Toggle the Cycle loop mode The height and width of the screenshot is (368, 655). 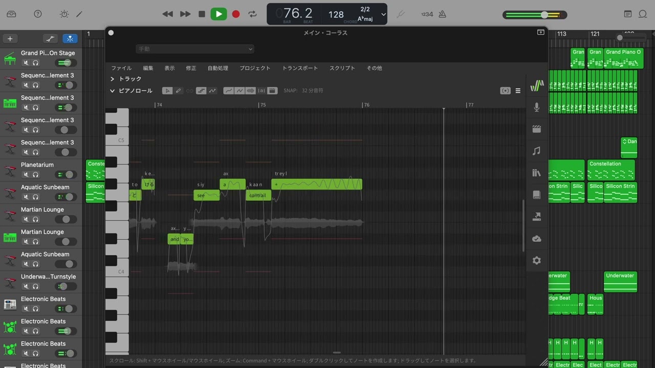253,14
